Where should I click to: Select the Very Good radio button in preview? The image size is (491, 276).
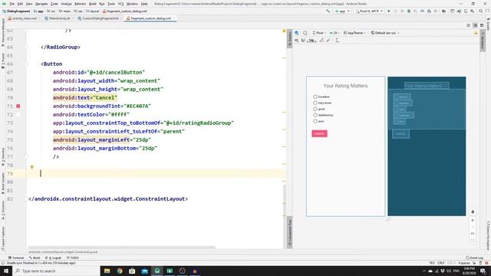tap(315, 103)
